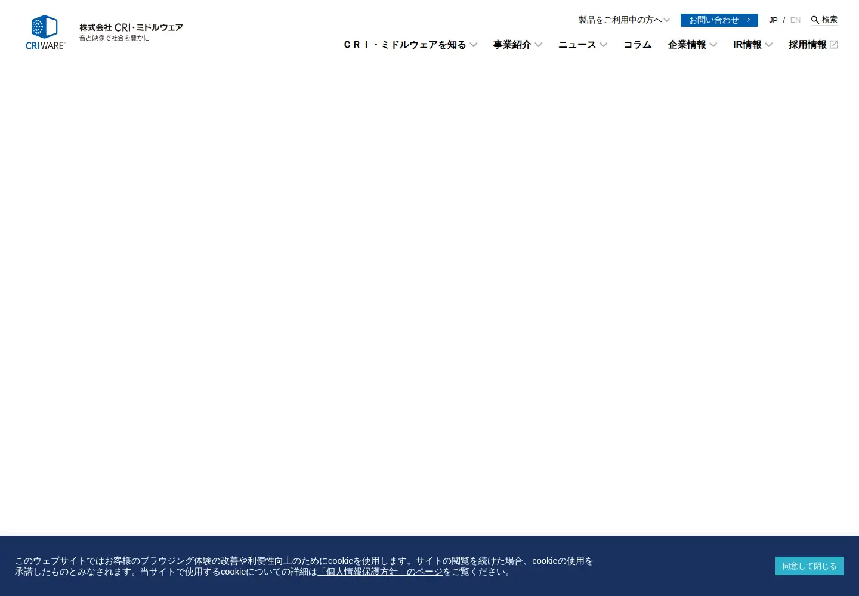Screen dimensions: 859x596
Task: Click the CRIWARE logo
Action: pos(45,32)
